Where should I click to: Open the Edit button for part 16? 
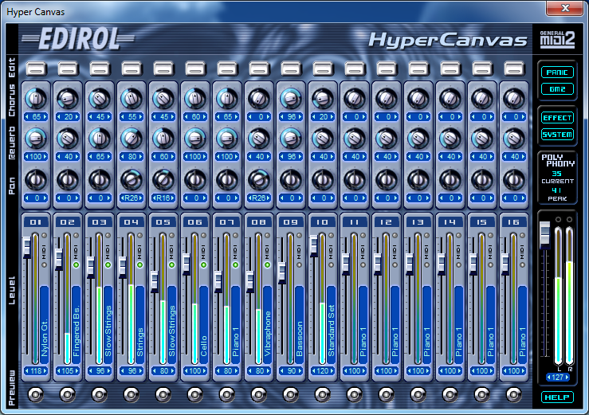(514, 69)
